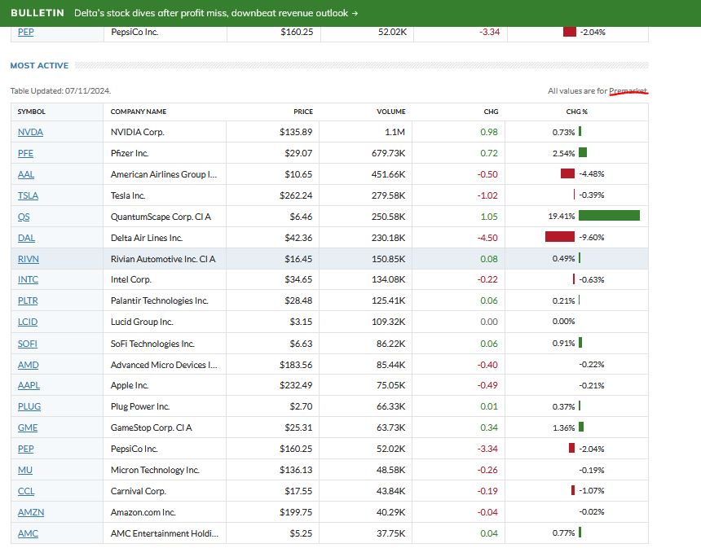Select the AMC ticker link
The height and width of the screenshot is (548, 701).
[x=28, y=534]
